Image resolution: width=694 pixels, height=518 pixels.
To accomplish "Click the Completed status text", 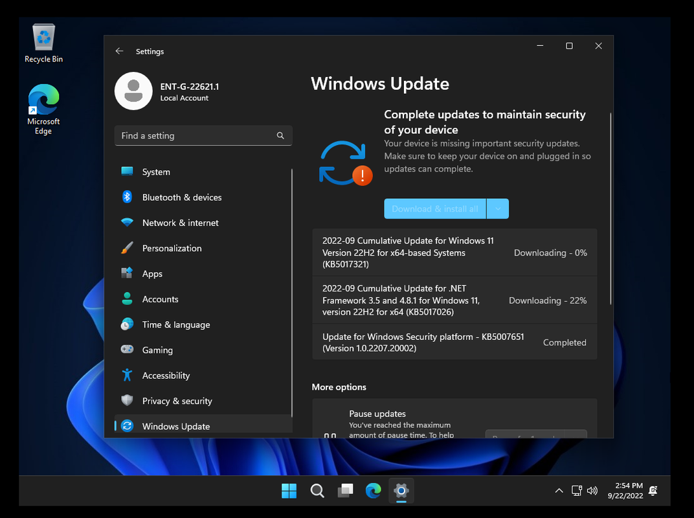I will (x=565, y=343).
